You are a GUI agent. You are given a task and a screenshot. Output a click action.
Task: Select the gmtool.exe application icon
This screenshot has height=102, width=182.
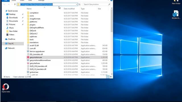click(28, 72)
